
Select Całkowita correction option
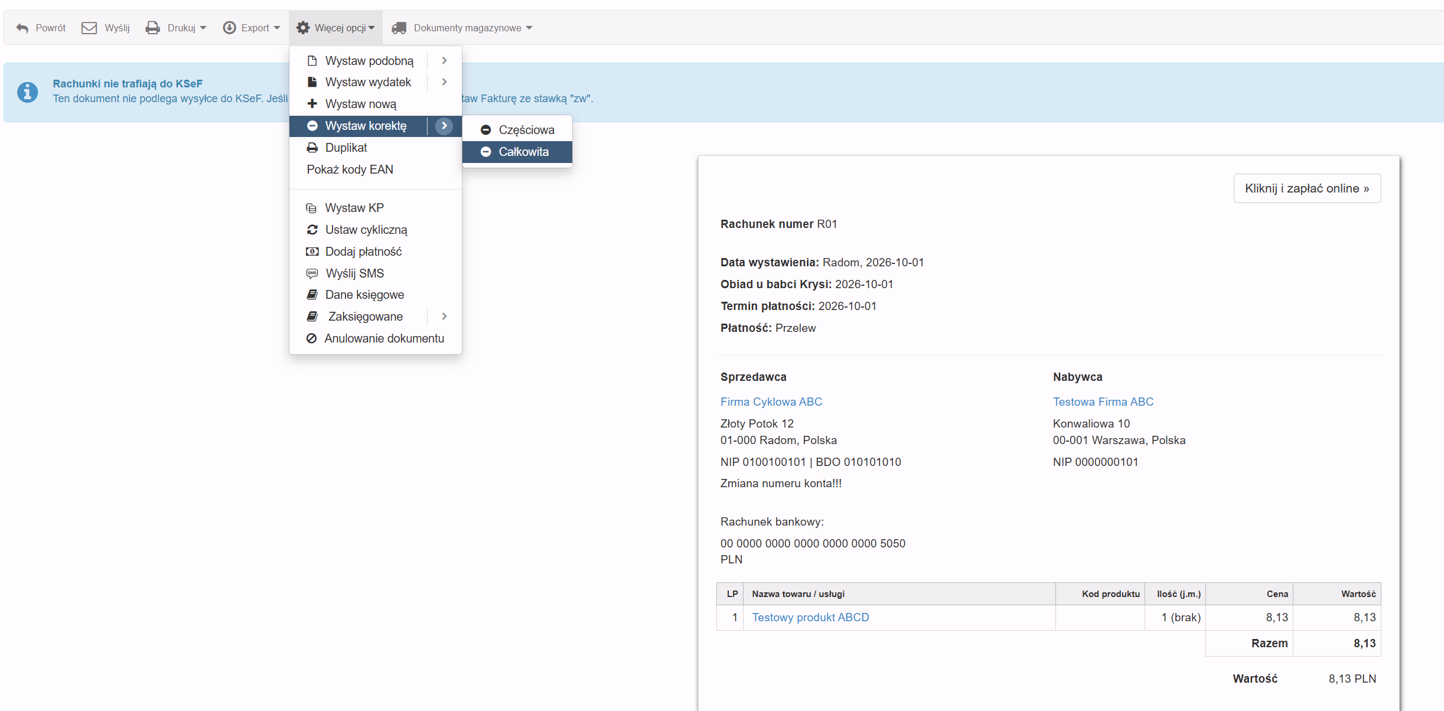click(517, 152)
